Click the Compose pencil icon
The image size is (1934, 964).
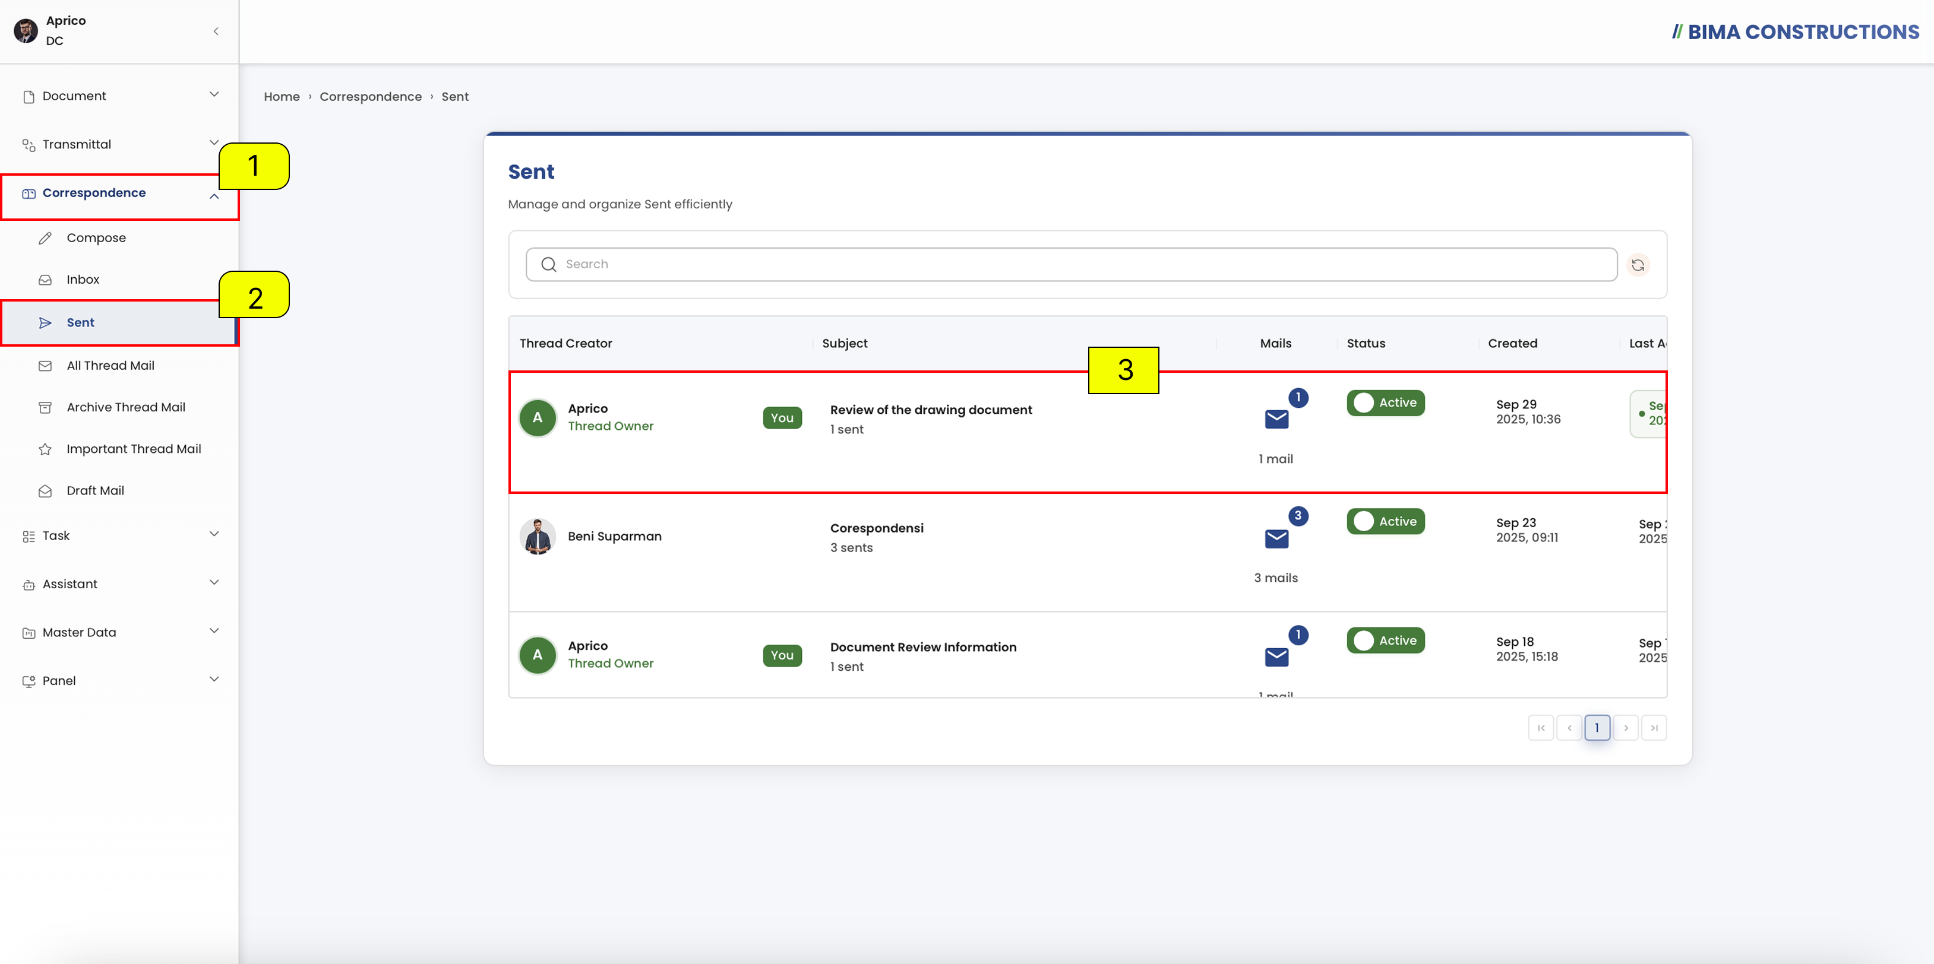pos(45,238)
